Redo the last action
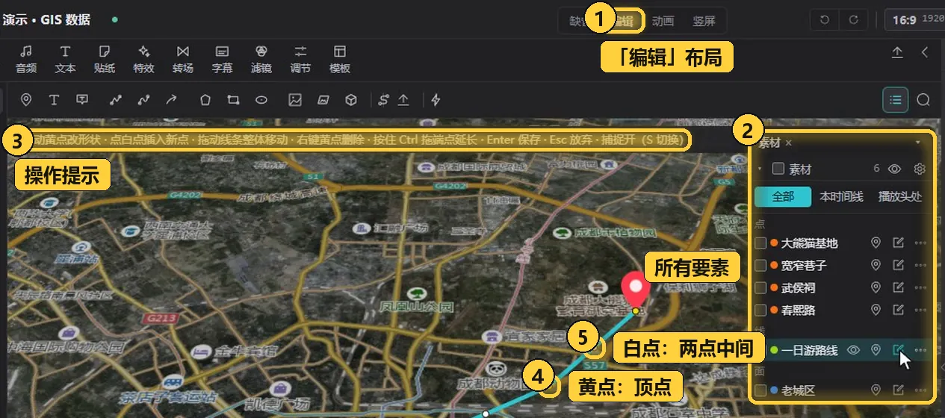This screenshot has width=945, height=418. tap(853, 20)
